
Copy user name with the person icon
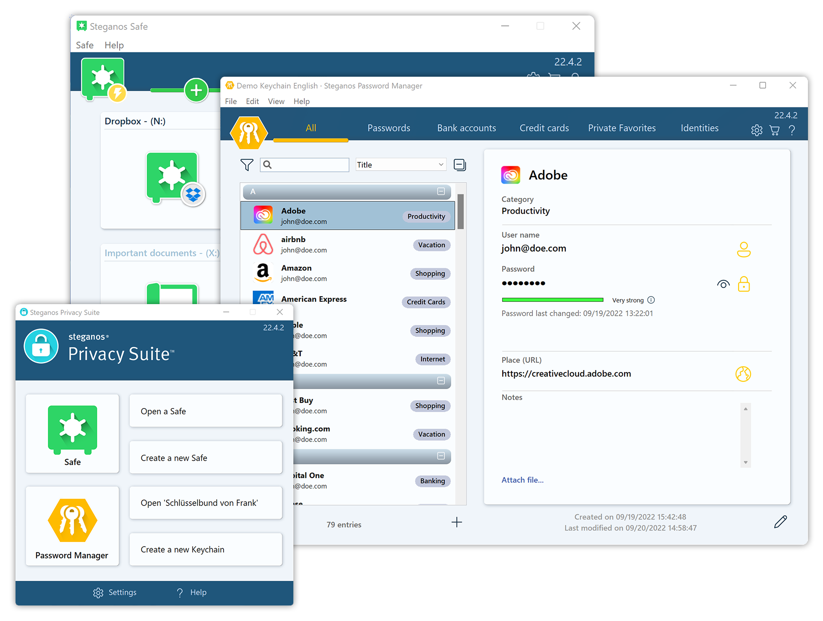[x=744, y=249]
